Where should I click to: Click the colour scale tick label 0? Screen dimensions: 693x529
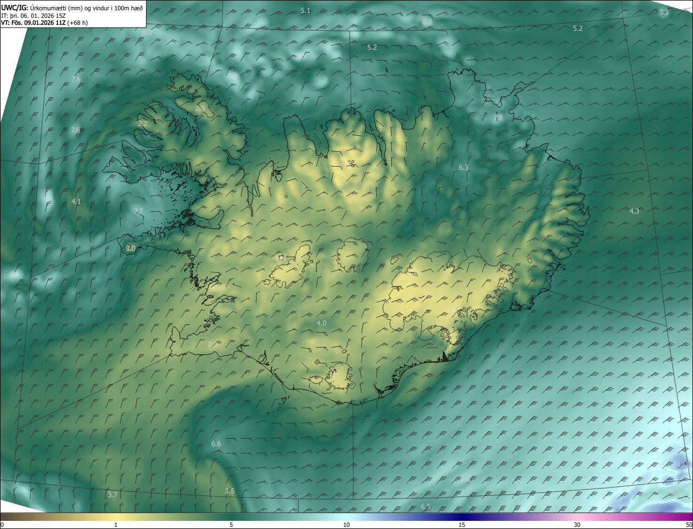coord(2,525)
